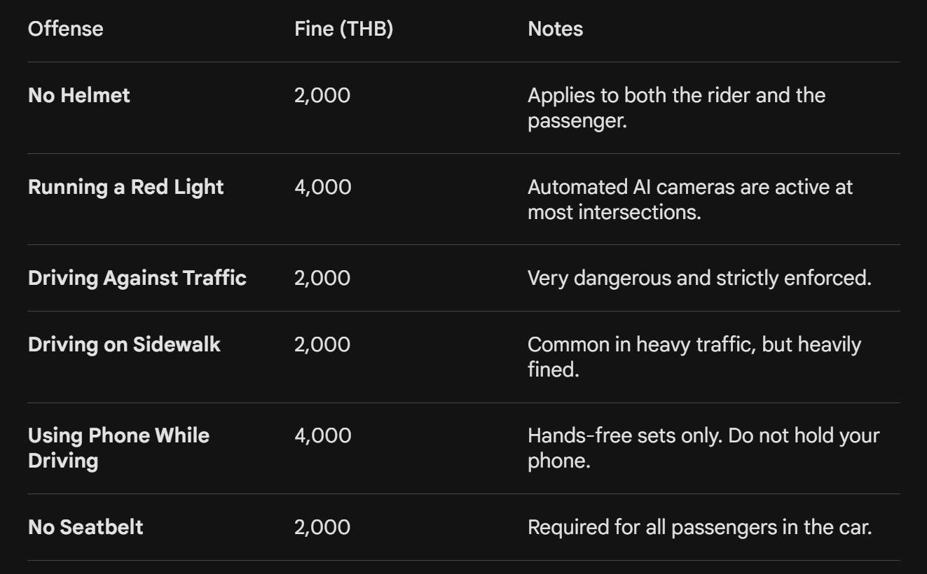Click the strictly enforced note
The height and width of the screenshot is (574, 927).
click(699, 278)
